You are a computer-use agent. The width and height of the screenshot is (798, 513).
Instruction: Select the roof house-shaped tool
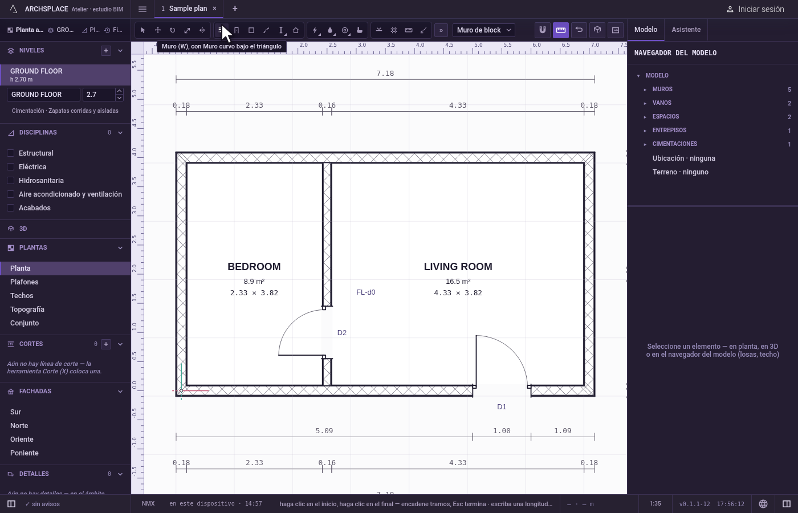coord(295,30)
